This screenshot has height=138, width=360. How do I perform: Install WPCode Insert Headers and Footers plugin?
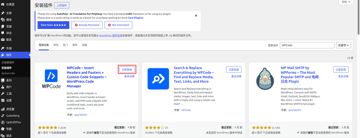pos(127,70)
